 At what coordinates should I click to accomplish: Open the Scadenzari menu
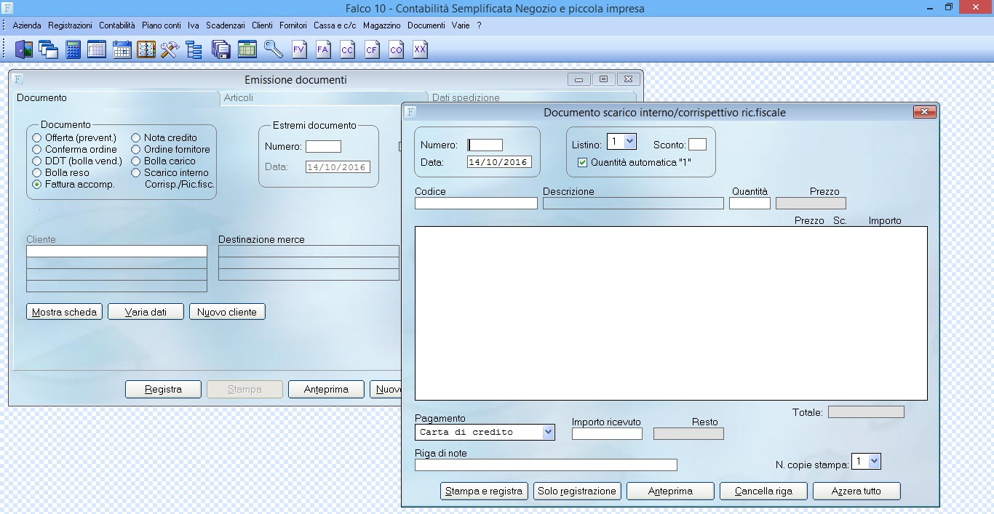click(225, 25)
